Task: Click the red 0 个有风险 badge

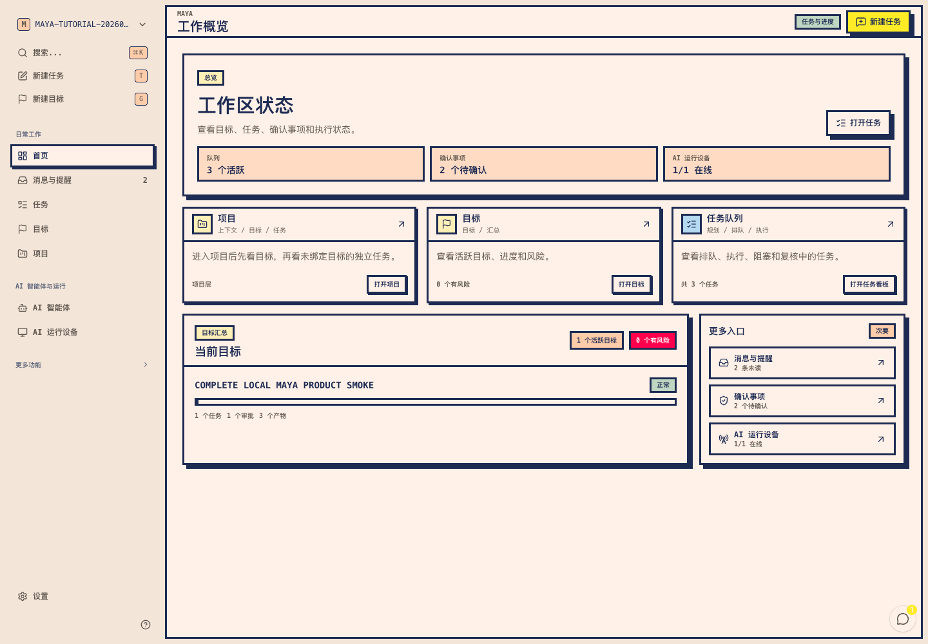Action: 653,340
